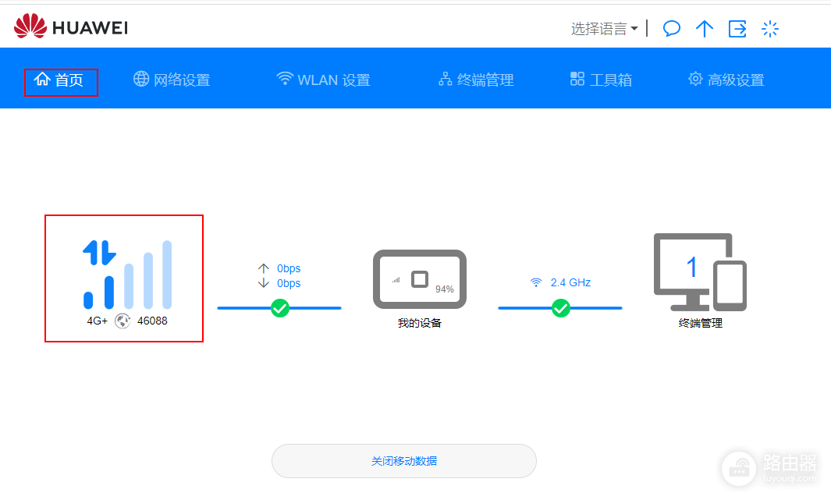Click the Wi-Fi icon beside 2.4 GHz
This screenshot has width=831, height=500.
(536, 283)
